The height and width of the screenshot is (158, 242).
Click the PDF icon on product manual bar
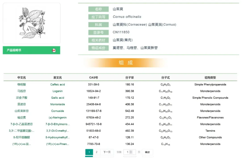point(54,50)
